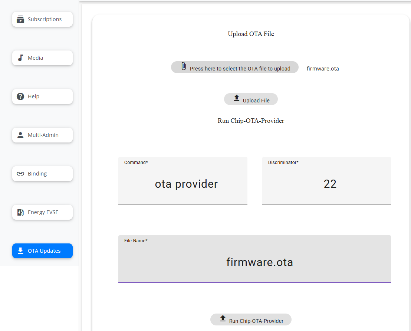411x331 pixels.
Task: Focus the File Name input field
Action: point(254,262)
